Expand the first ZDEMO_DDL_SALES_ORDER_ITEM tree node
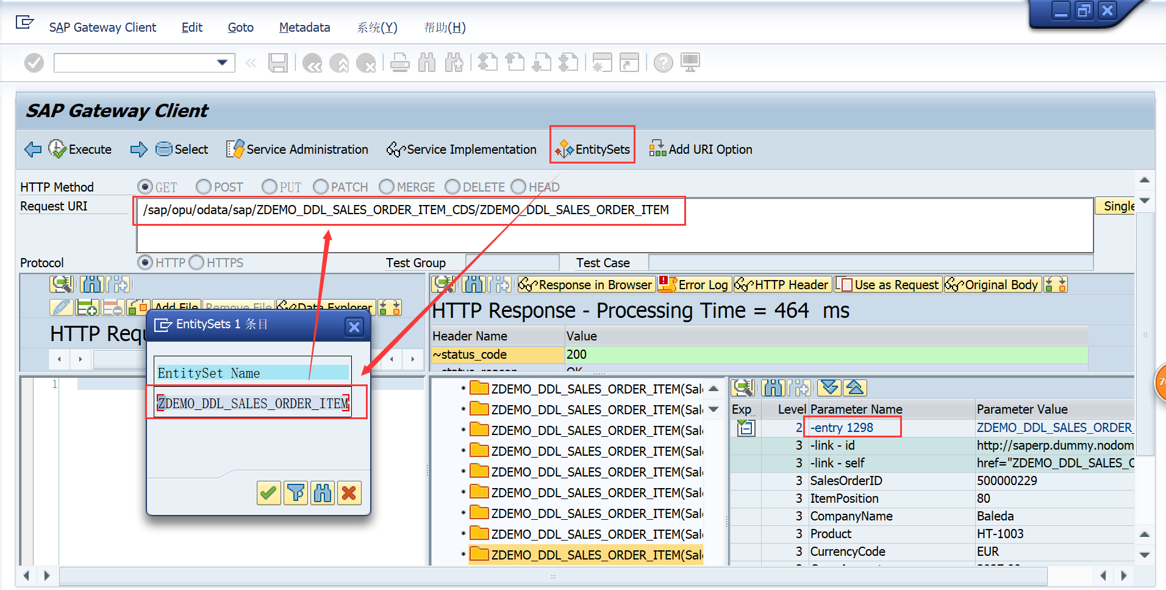This screenshot has height=590, width=1166. click(463, 388)
